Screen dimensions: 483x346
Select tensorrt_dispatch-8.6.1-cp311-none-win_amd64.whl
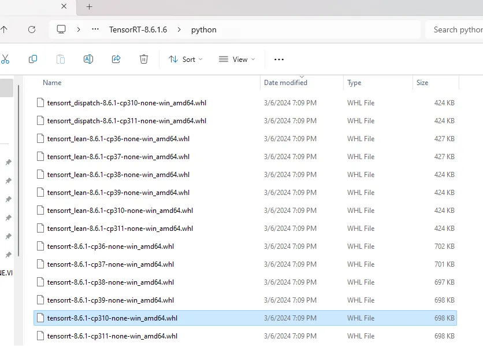245,120
